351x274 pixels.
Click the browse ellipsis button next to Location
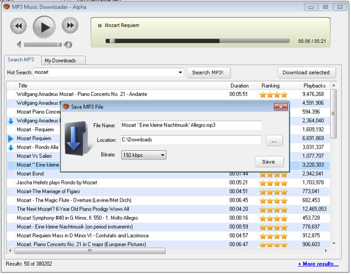tap(274, 141)
